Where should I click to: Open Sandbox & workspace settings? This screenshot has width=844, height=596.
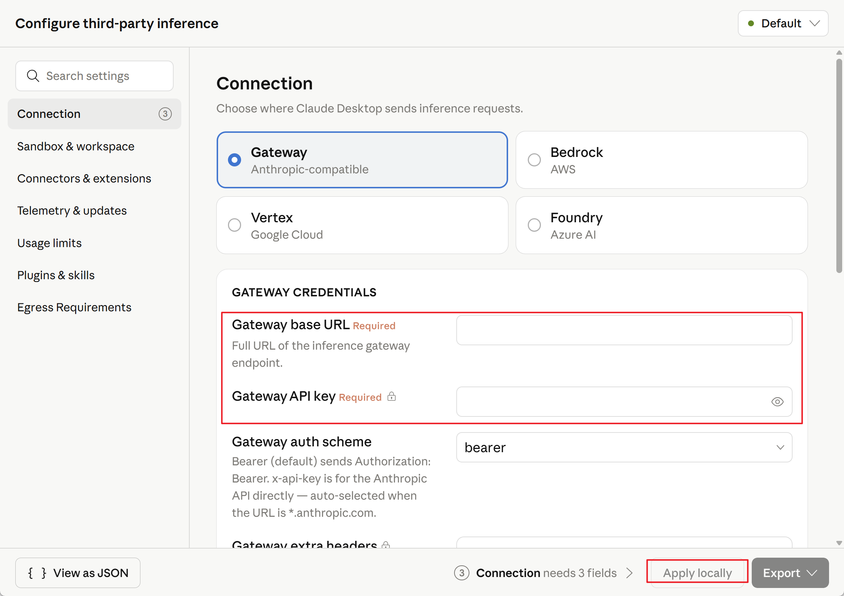point(94,146)
